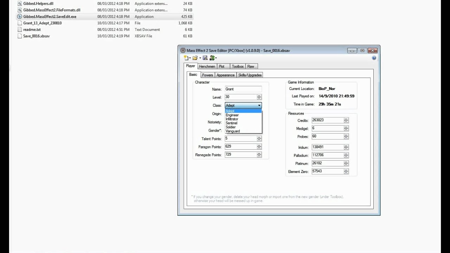Click the Open file folder icon
Viewport: 450px width, 253px height.
[x=195, y=58]
